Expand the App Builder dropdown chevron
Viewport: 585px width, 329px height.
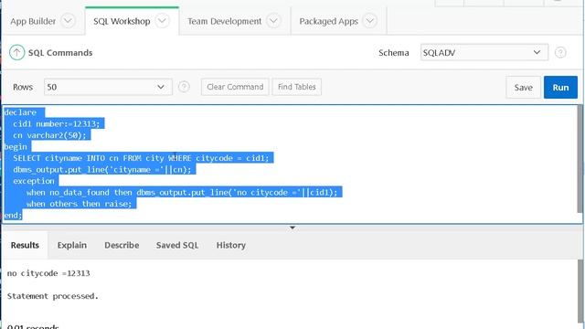(x=68, y=21)
